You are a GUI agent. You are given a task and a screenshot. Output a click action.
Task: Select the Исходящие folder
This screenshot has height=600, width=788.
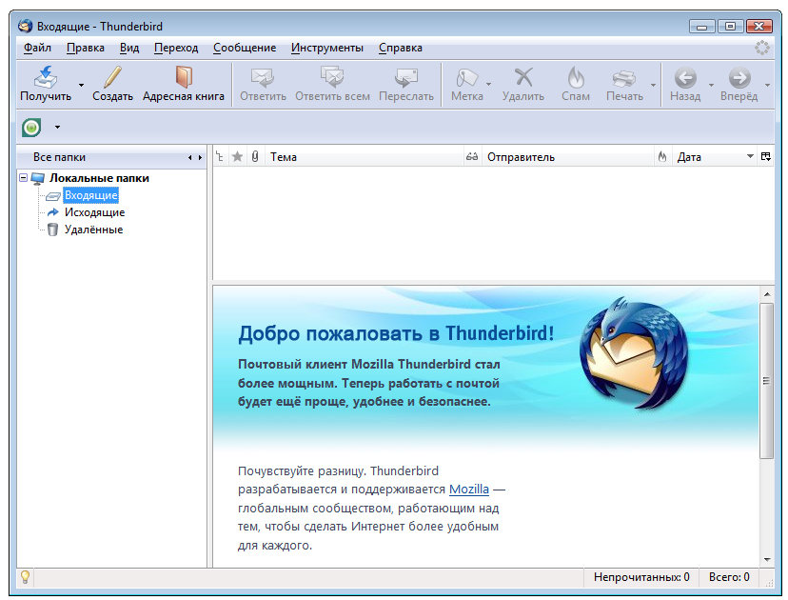coord(94,212)
